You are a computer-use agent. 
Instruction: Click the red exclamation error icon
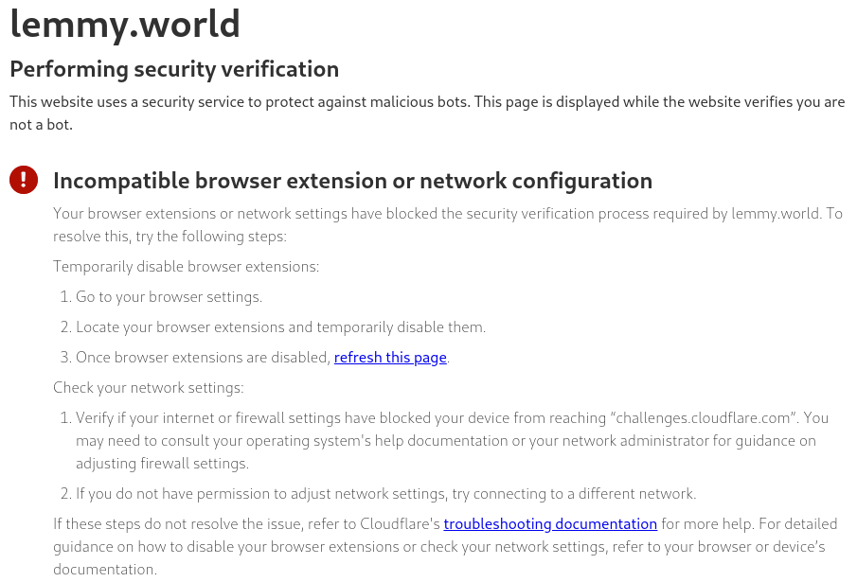[x=24, y=180]
